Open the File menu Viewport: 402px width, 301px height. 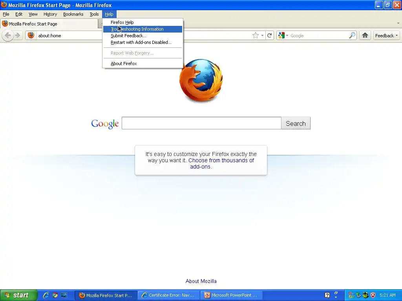coord(6,14)
